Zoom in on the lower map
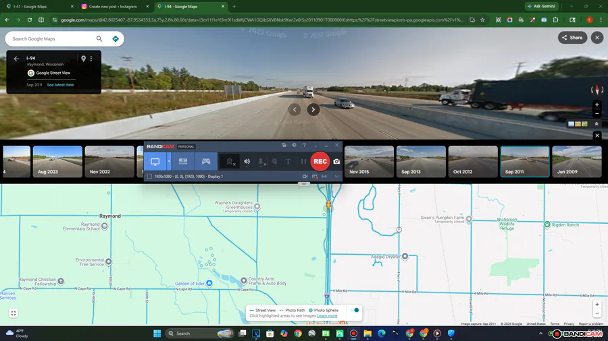Image resolution: width=608 pixels, height=341 pixels. point(597,304)
